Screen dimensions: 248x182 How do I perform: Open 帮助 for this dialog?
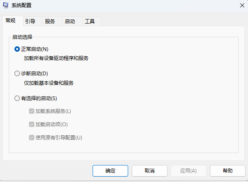[228, 171]
